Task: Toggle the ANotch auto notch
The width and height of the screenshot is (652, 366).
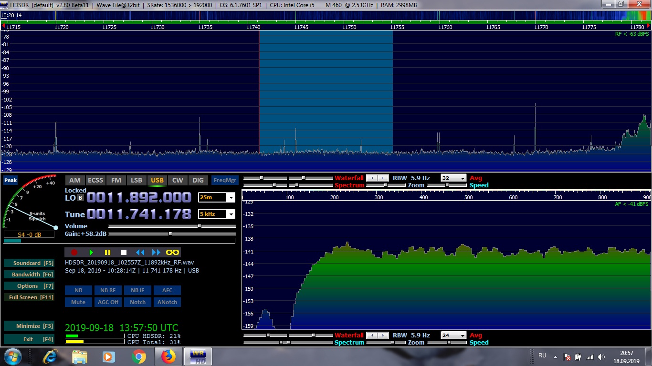Action: pyautogui.click(x=167, y=302)
